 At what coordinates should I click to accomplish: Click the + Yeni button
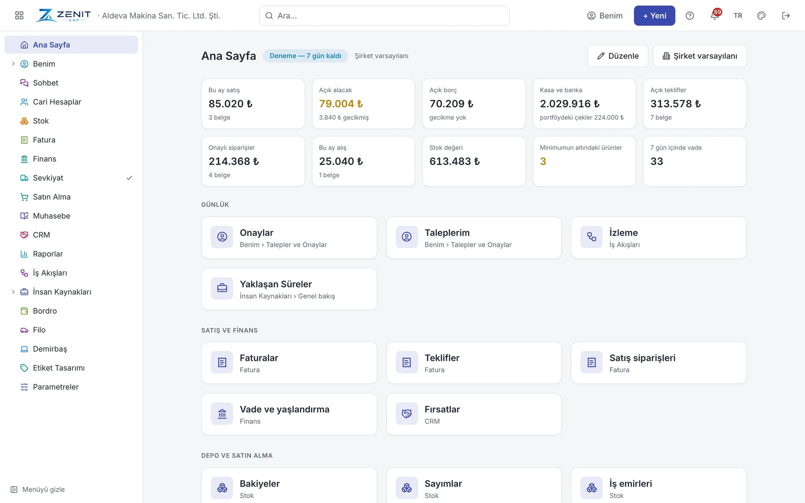[654, 16]
